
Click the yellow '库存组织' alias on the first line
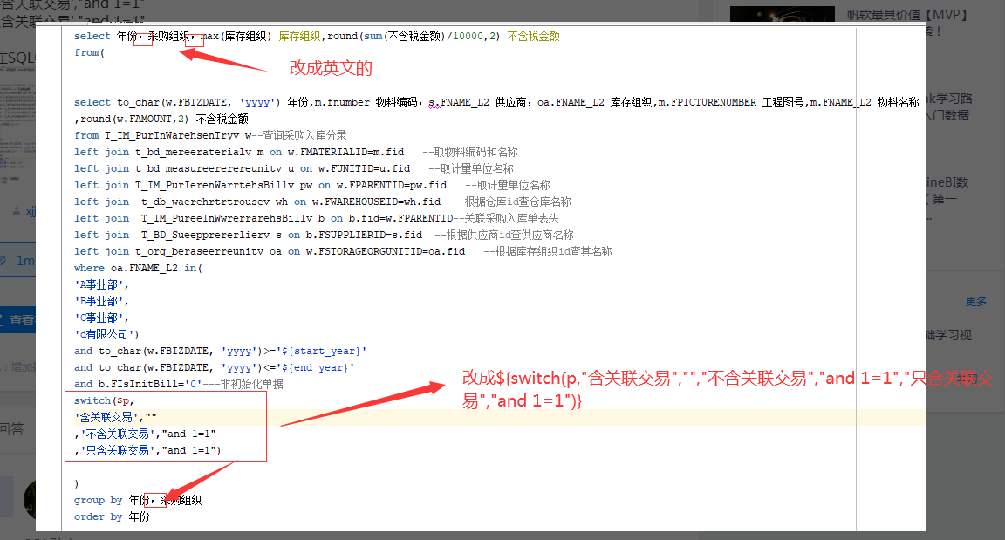[299, 36]
